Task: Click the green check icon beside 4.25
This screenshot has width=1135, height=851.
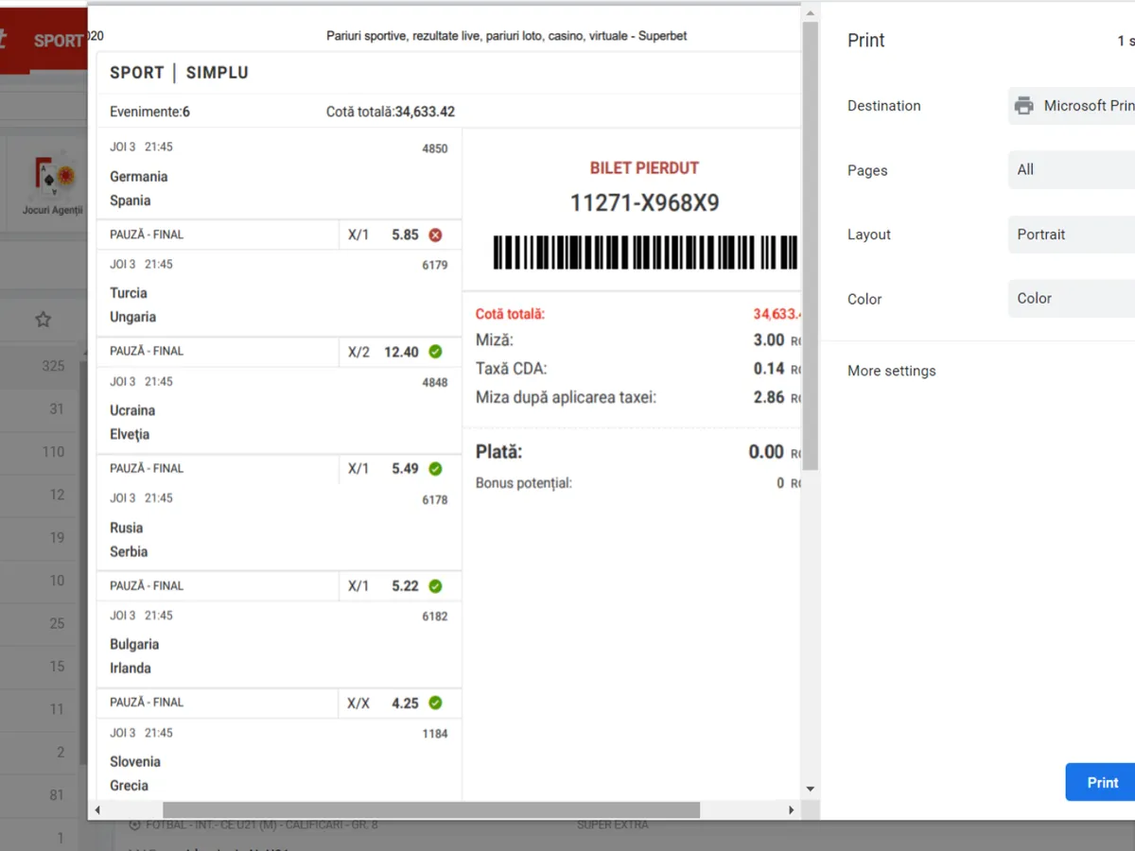Action: pyautogui.click(x=435, y=703)
